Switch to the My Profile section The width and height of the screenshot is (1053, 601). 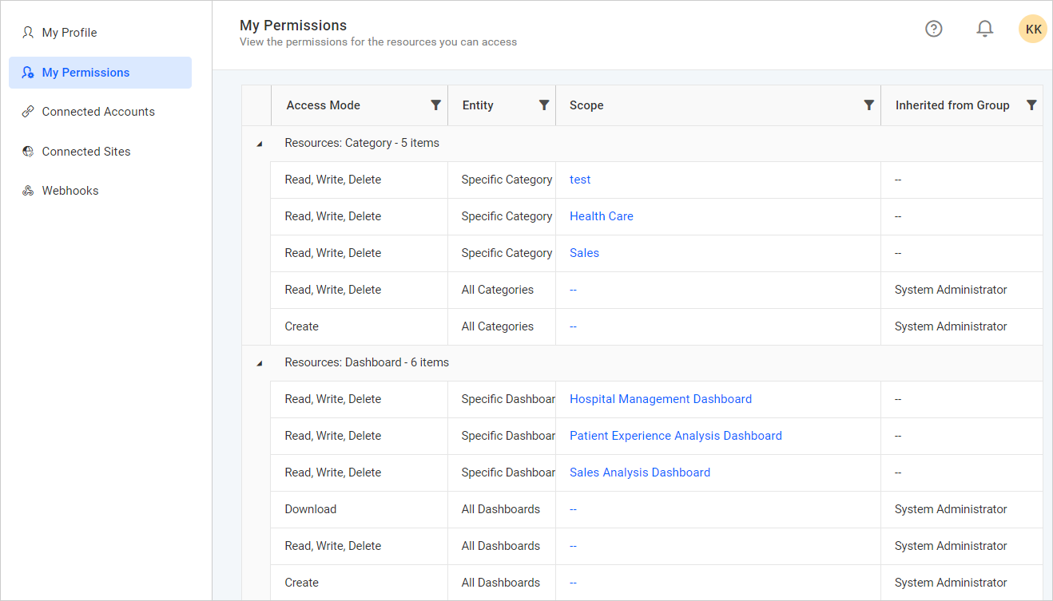(x=70, y=32)
